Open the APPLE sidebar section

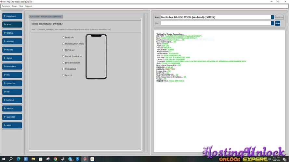[12, 125]
